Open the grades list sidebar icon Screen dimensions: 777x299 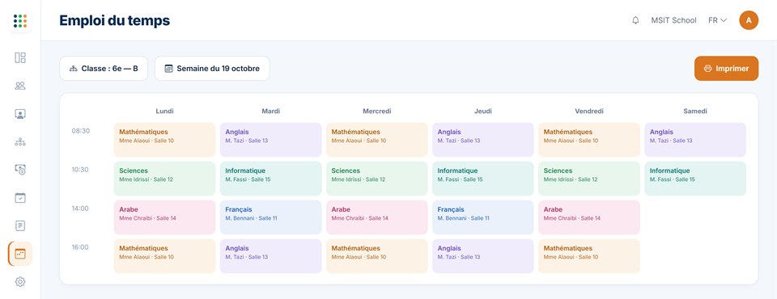(x=20, y=225)
